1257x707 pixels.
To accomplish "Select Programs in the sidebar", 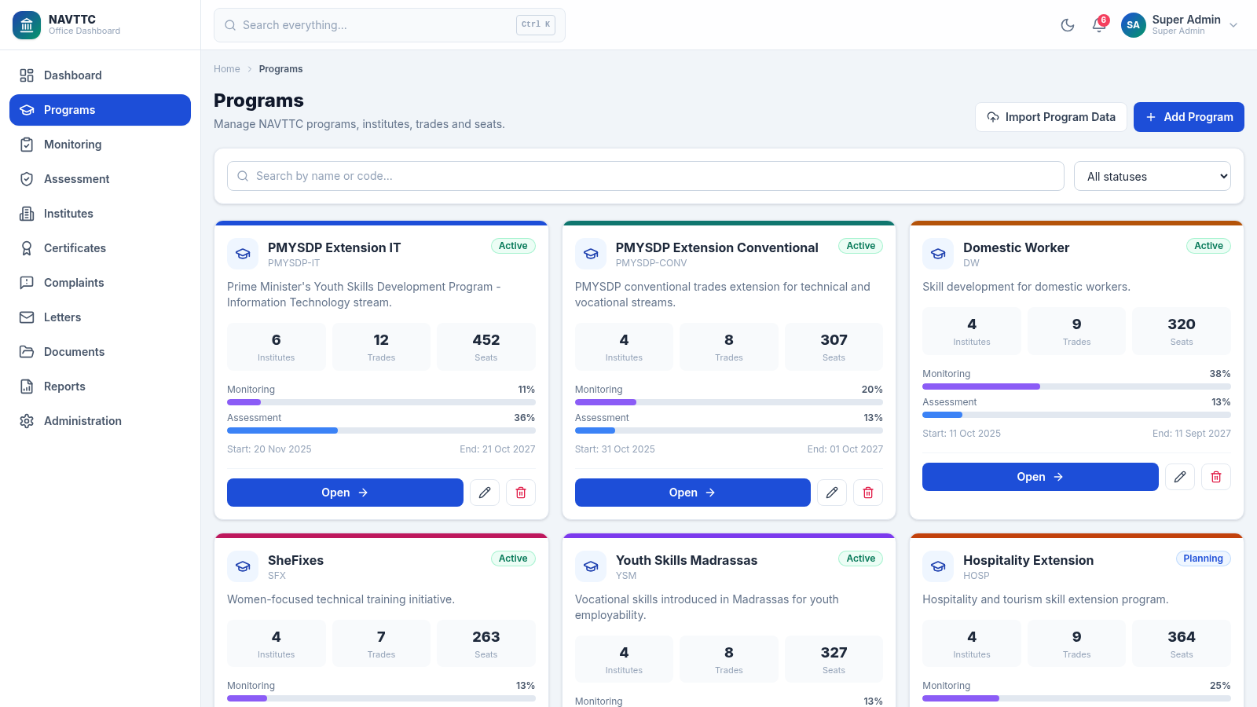I will 100,110.
